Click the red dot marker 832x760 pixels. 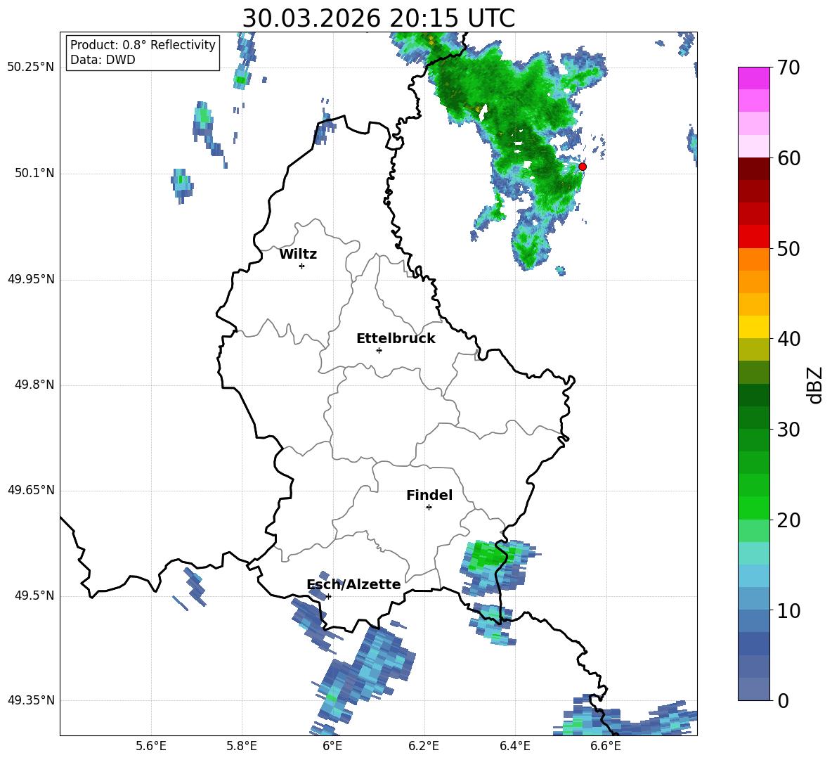[583, 167]
